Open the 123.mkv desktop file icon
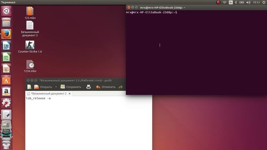 [x=30, y=13]
